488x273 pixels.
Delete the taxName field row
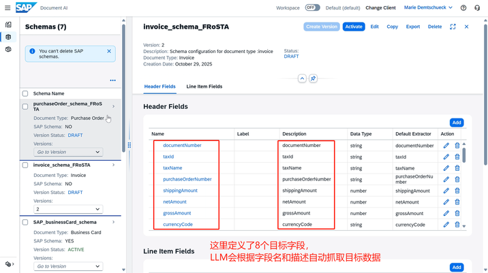click(457, 168)
